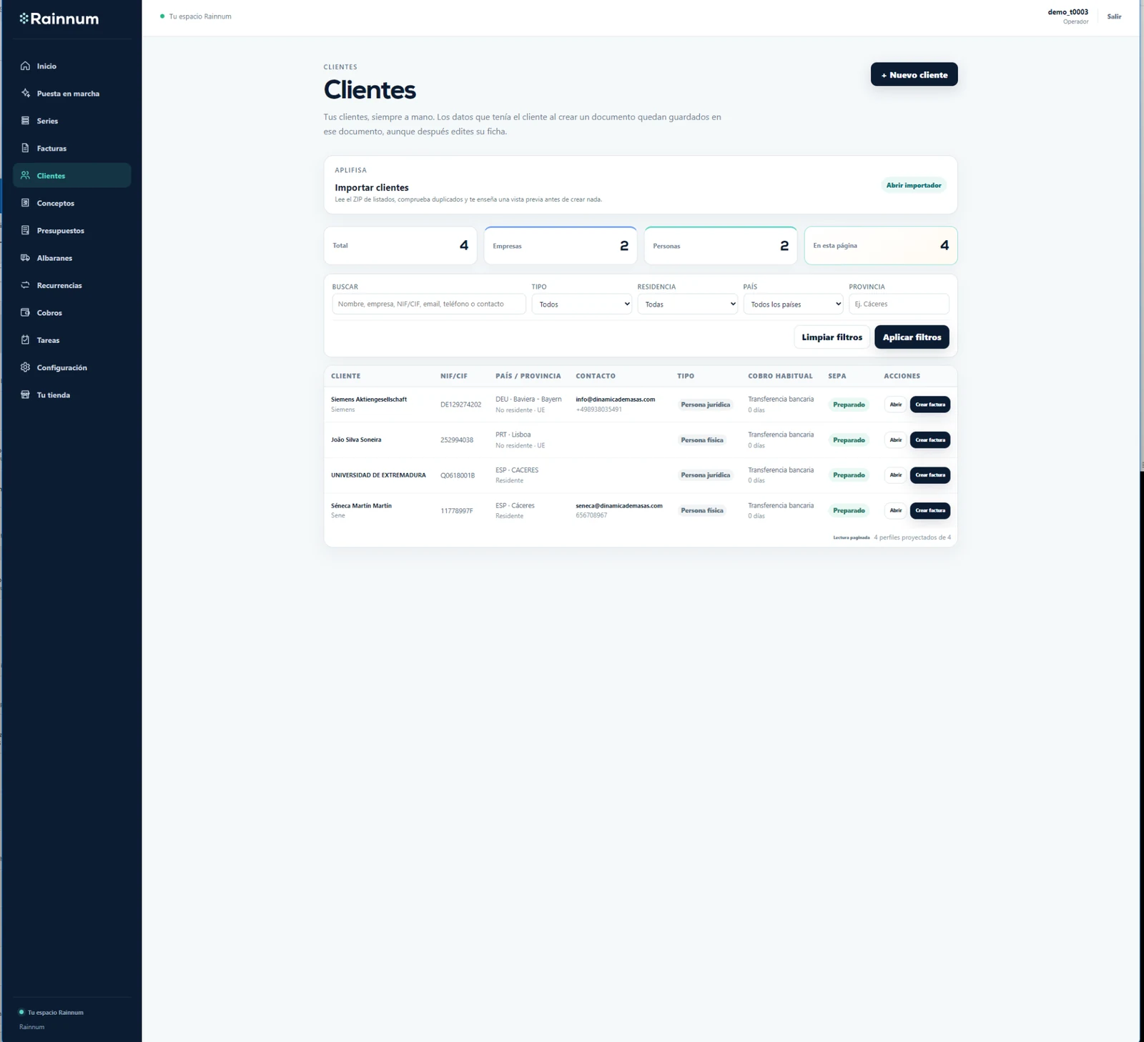Click the Albaranes truck icon
The height and width of the screenshot is (1042, 1144).
[x=25, y=257]
